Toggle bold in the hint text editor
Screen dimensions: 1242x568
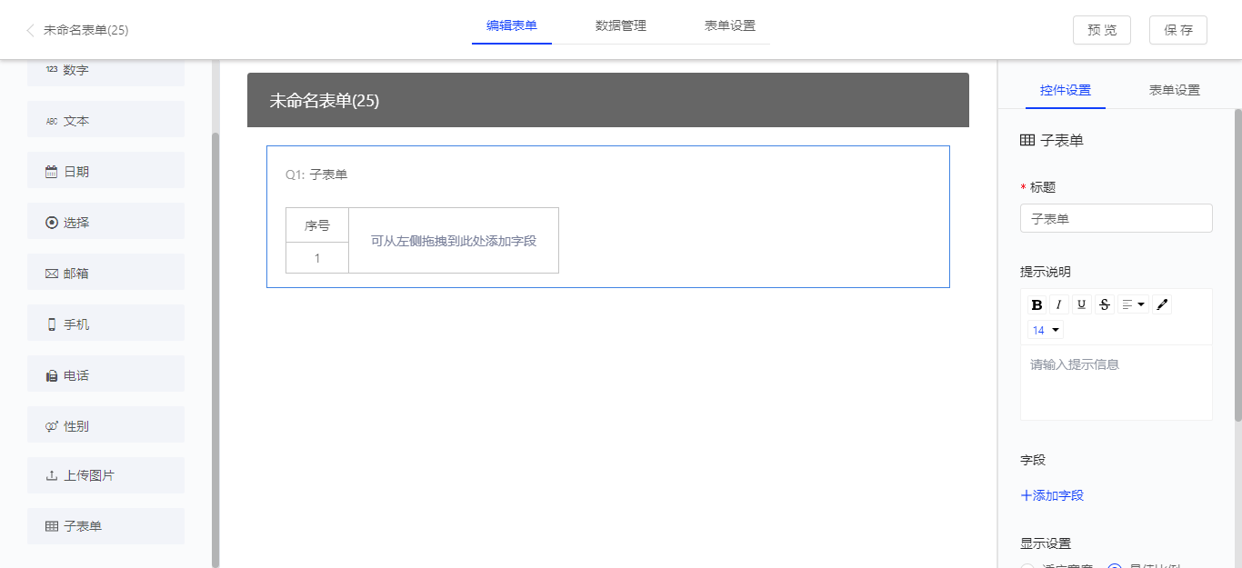[1037, 304]
